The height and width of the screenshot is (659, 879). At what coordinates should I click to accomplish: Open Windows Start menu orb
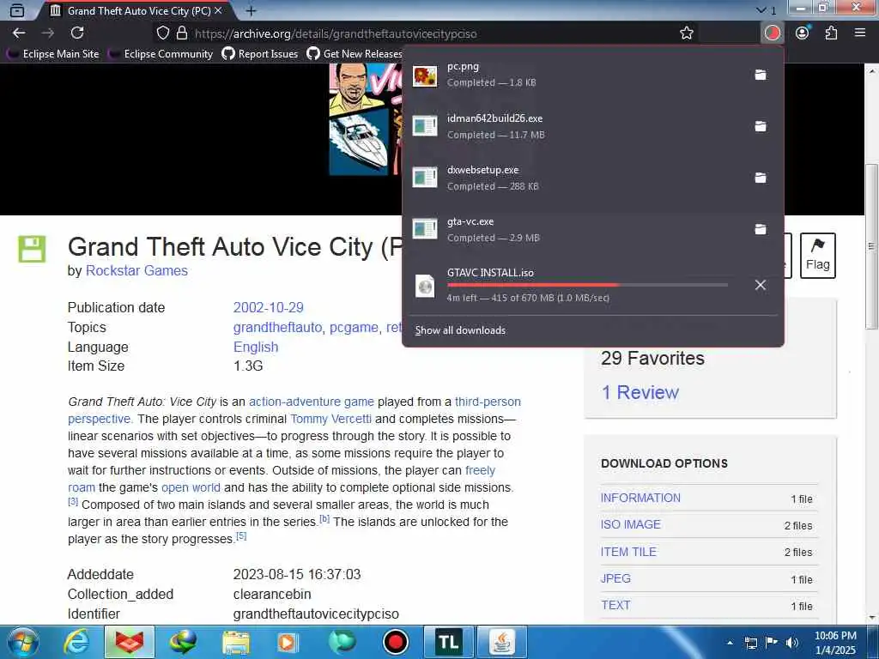pyautogui.click(x=22, y=642)
